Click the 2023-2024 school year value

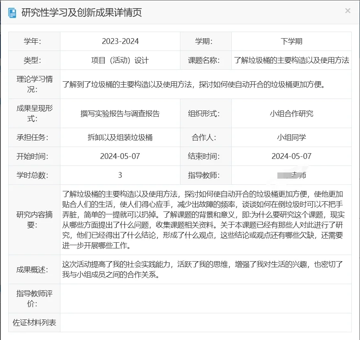[x=120, y=41]
